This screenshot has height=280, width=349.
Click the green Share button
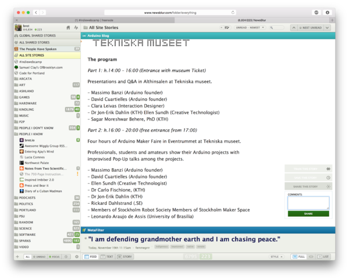(308, 214)
